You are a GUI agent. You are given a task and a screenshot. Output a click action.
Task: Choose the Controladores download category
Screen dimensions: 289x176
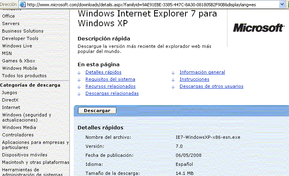point(18,135)
